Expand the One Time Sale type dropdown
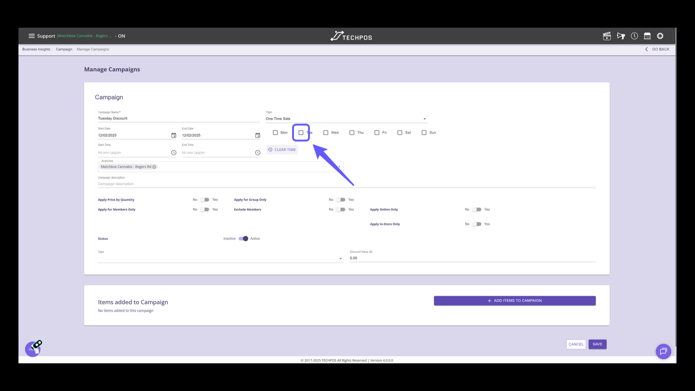This screenshot has width=695, height=391. tap(425, 119)
